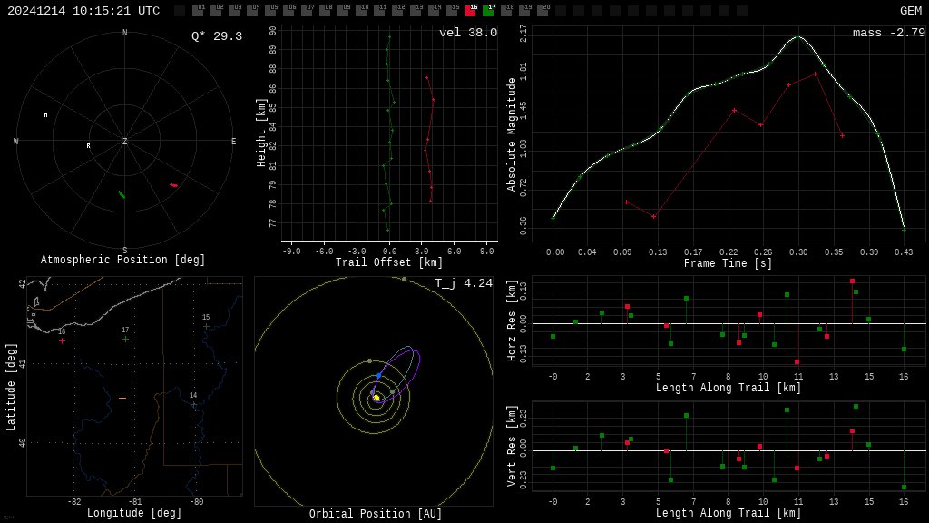The height and width of the screenshot is (523, 929).
Task: Click the Orbital Position [AU] label
Action: [x=376, y=514]
